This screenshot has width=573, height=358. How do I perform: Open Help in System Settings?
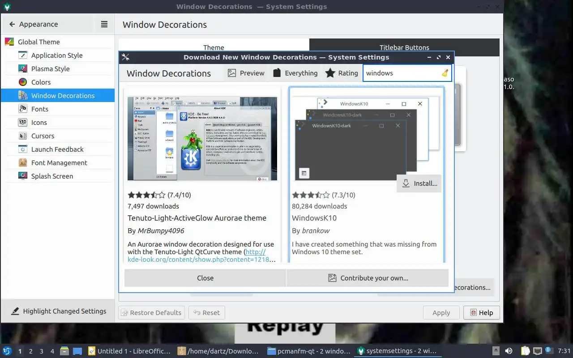pos(481,313)
